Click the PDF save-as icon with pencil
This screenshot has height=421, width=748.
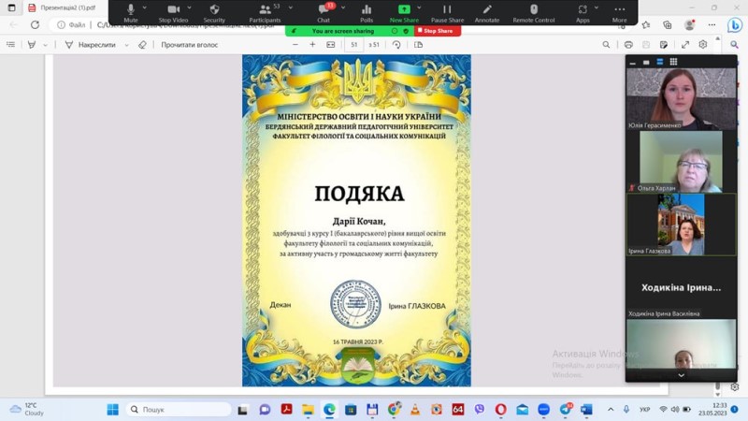click(x=664, y=44)
